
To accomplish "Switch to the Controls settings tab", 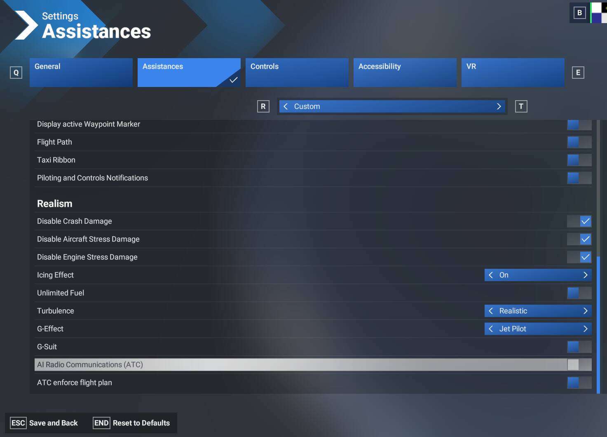I will coord(296,72).
